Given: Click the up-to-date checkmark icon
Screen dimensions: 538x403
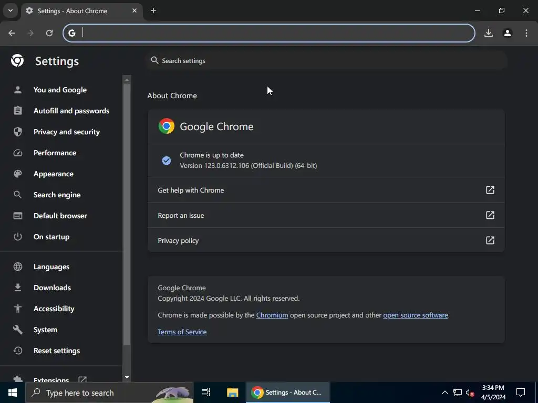Looking at the screenshot, I should 167,161.
